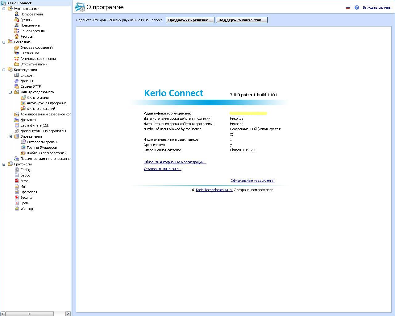Click Установить лицензию link

162,169
